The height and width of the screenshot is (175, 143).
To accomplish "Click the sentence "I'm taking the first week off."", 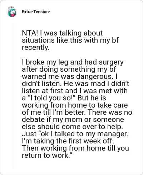I will (68, 141).
